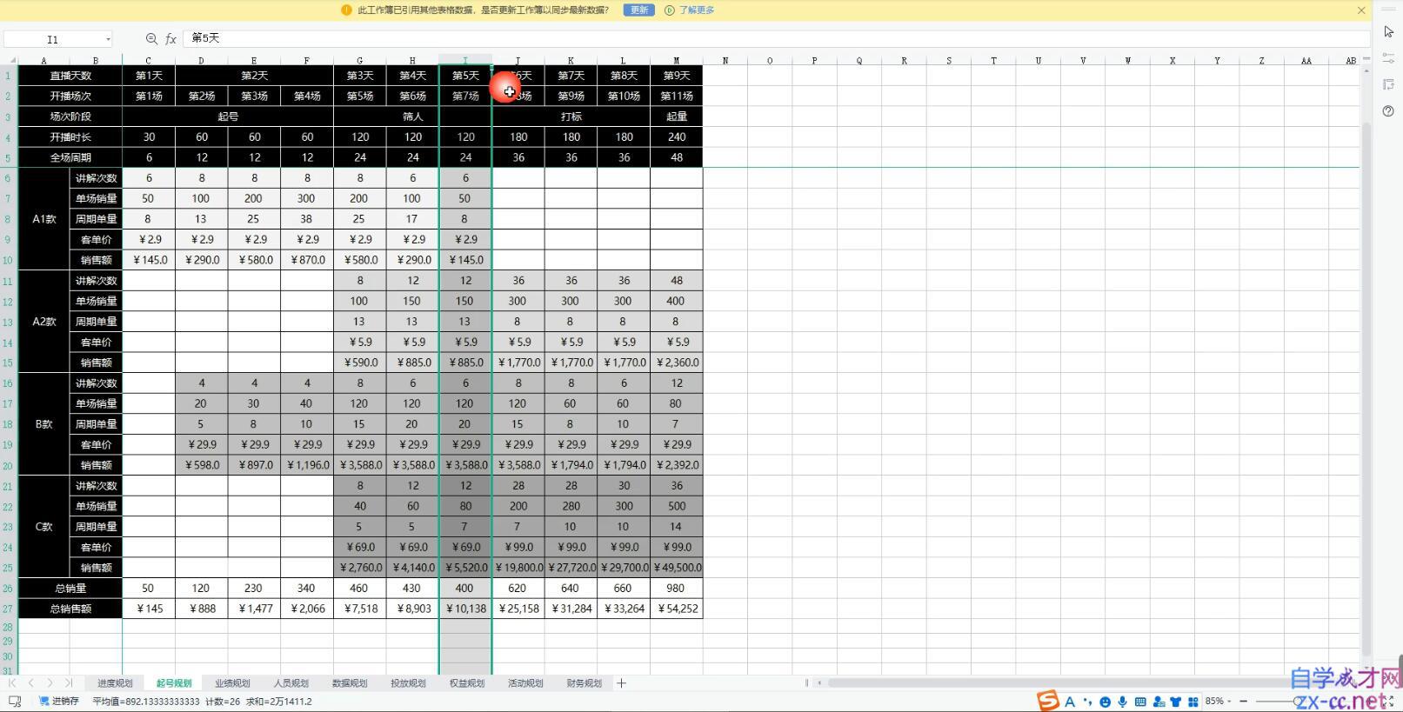
Task: Open Sogou toolbox grid icon
Action: click(1193, 702)
